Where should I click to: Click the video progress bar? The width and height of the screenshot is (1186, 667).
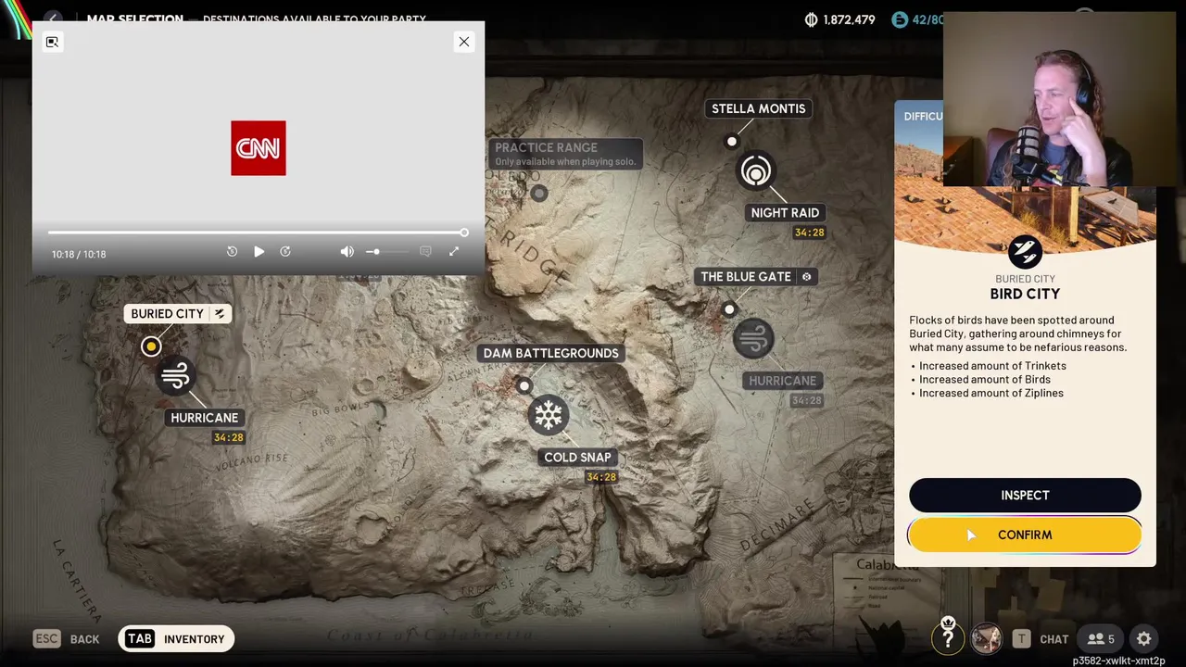(x=257, y=233)
